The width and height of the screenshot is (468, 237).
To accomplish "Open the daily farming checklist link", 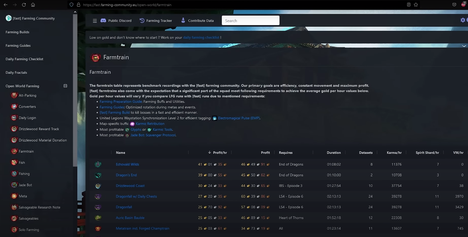I will [x=201, y=37].
